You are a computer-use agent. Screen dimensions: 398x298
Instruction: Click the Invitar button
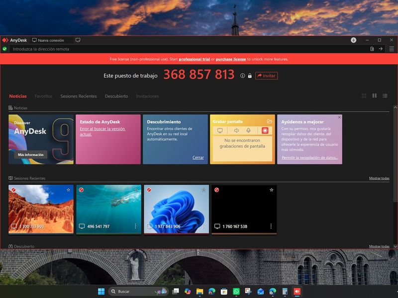pos(266,75)
